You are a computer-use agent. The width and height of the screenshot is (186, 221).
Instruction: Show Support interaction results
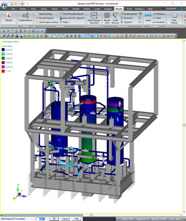pyautogui.click(x=126, y=22)
